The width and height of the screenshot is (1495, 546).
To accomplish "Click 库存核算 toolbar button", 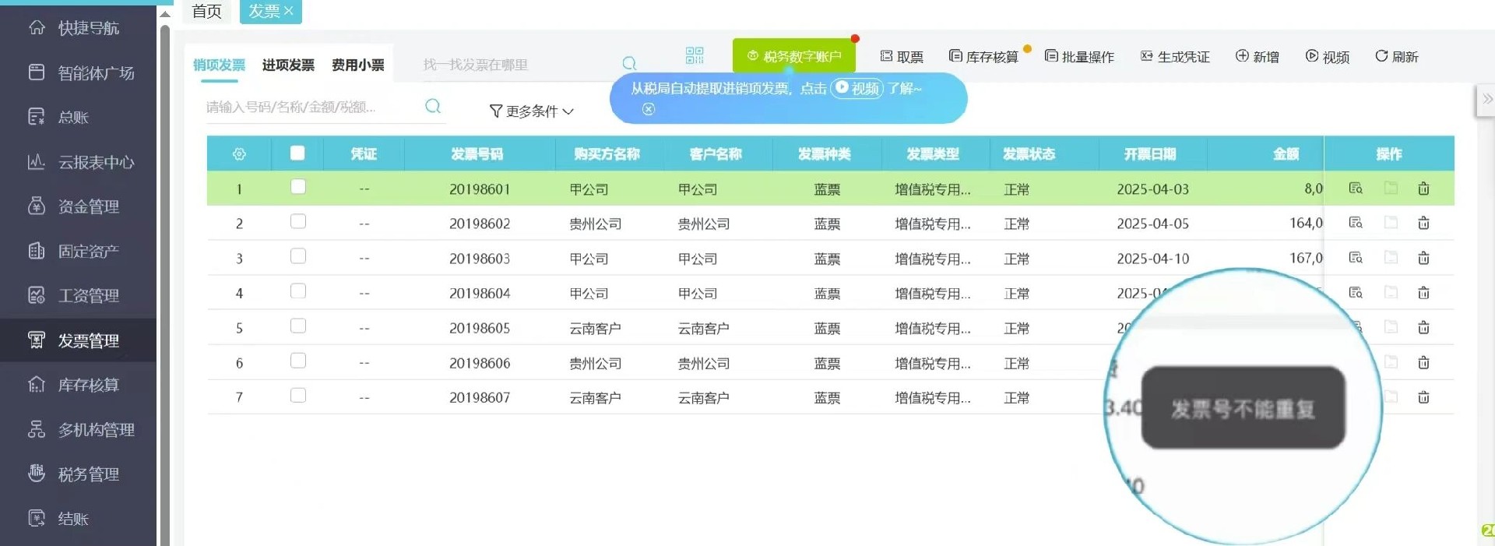I will (983, 56).
